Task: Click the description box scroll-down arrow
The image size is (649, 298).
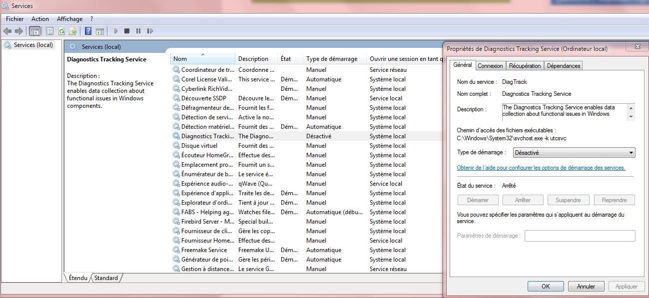Action: 632,117
